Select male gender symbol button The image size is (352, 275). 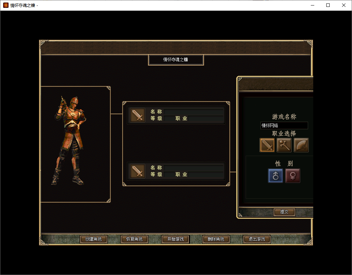coord(275,176)
